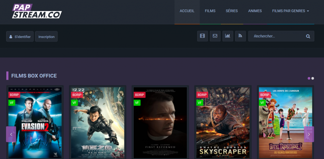Open the RSS feed icon
Screen dimensions: 324x159
click(x=240, y=36)
